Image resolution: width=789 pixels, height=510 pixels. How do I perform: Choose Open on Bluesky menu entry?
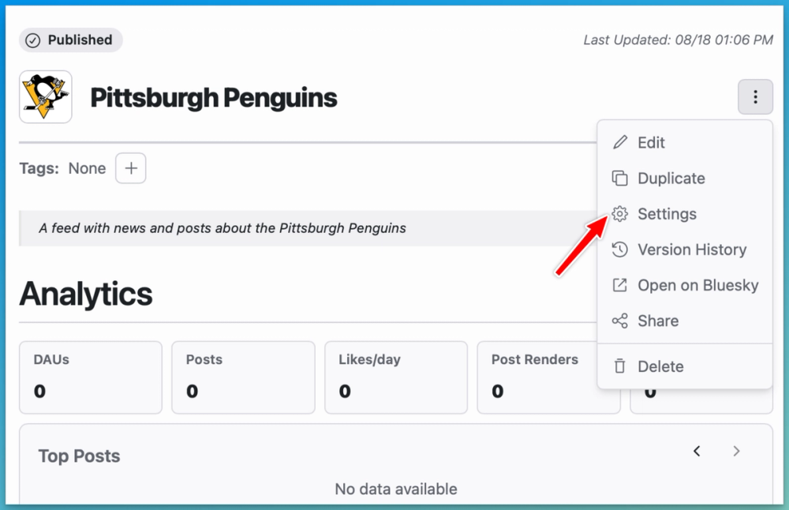(685, 285)
